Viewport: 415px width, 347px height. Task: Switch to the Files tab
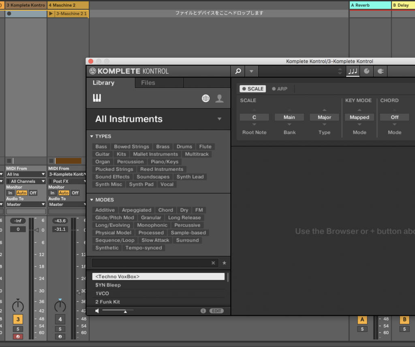[x=148, y=83]
